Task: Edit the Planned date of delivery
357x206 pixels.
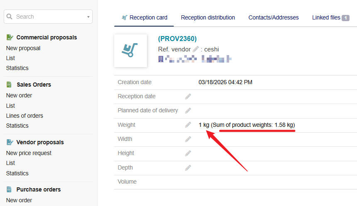Action: (x=188, y=111)
